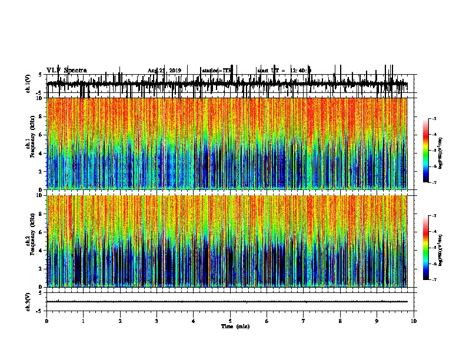Viewport: 466px width, 360px height.
Task: Click time axis tick label 9
Action: click(377, 321)
